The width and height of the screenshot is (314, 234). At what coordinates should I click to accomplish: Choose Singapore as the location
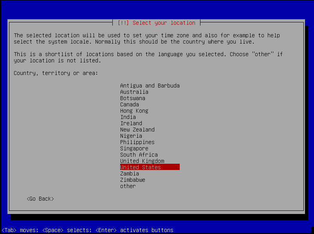click(134, 148)
